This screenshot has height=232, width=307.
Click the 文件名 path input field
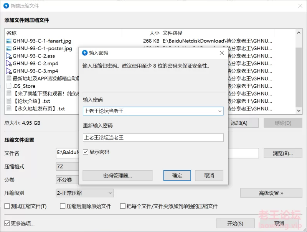[157, 153]
